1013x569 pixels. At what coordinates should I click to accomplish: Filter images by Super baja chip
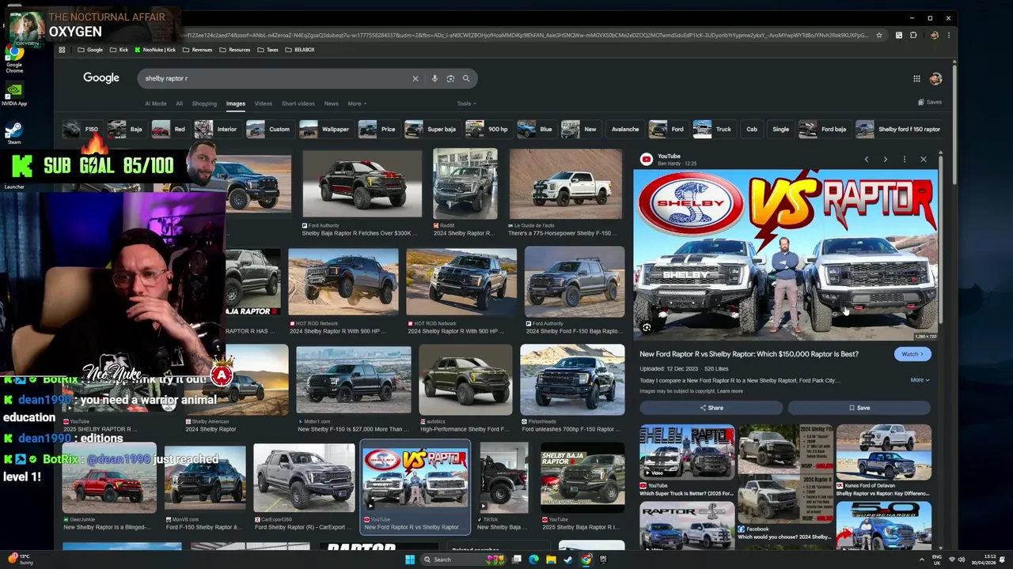click(x=431, y=129)
